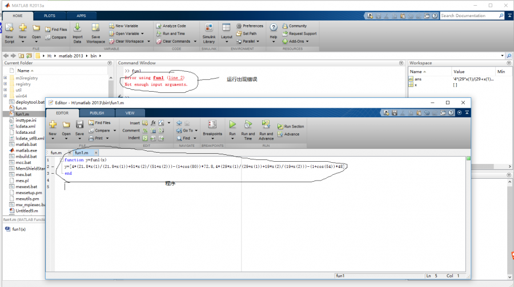514x287 pixels.
Task: Click browse for folder icon in address bar
Action: (29, 56)
